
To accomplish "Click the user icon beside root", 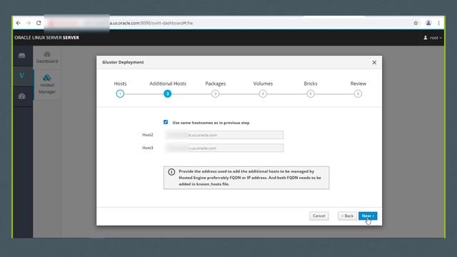I will click(x=426, y=38).
